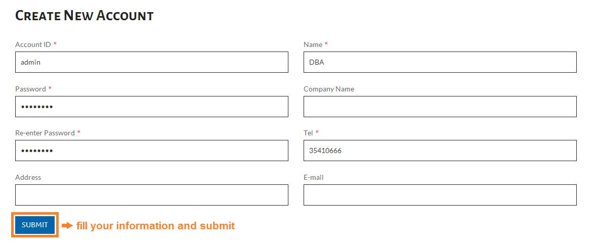Click the Re-enter Password label
Viewport: 596px width, 248px height.
tap(45, 133)
